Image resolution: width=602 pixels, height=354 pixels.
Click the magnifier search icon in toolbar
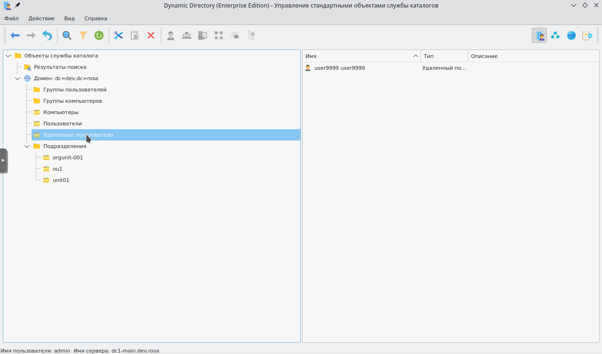pos(67,35)
